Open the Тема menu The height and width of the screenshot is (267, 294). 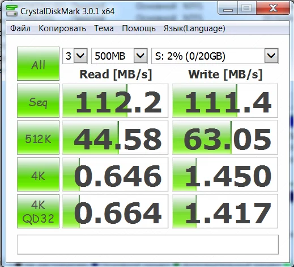tap(104, 28)
